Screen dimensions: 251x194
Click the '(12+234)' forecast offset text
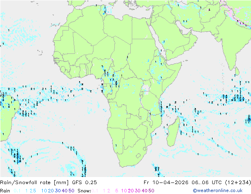point(238,183)
